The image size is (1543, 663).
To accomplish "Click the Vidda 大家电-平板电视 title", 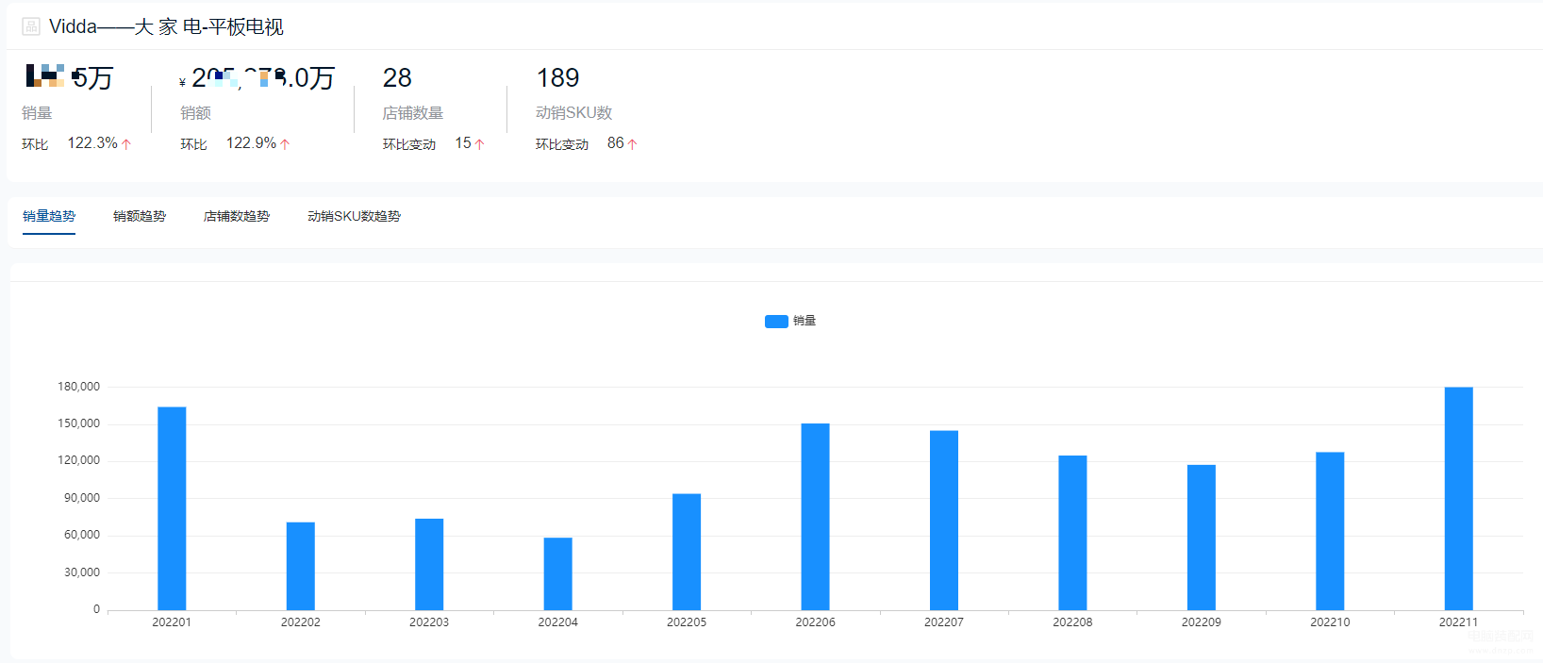I will coord(166,26).
